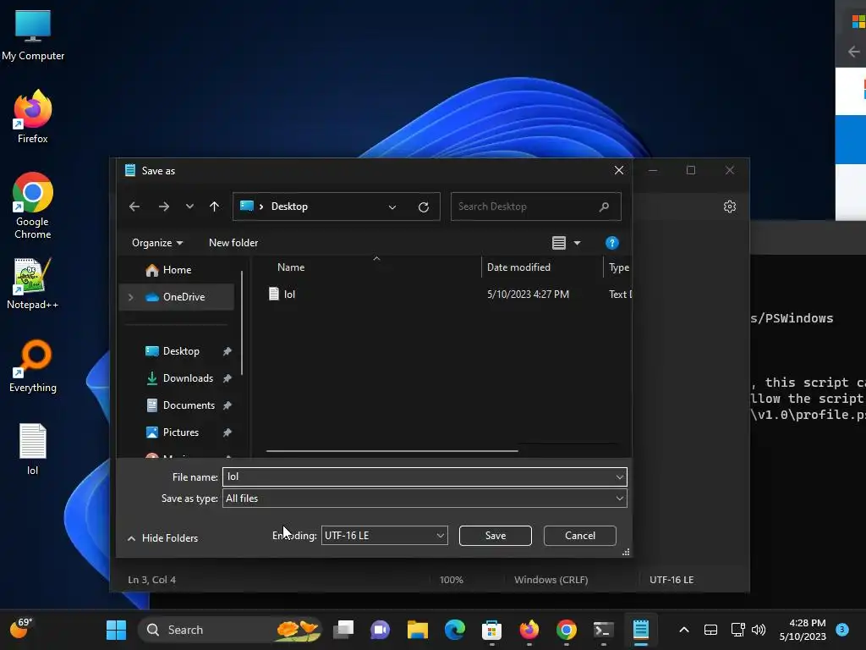
Task: Create a New folder
Action: tap(233, 243)
